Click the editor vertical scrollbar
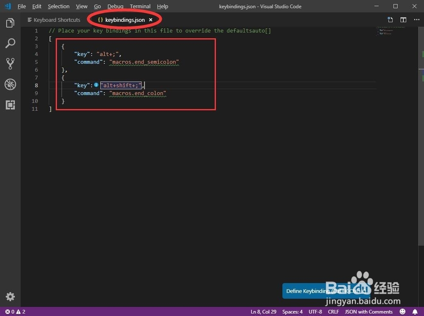Image resolution: width=424 pixels, height=316 pixels. 421,136
